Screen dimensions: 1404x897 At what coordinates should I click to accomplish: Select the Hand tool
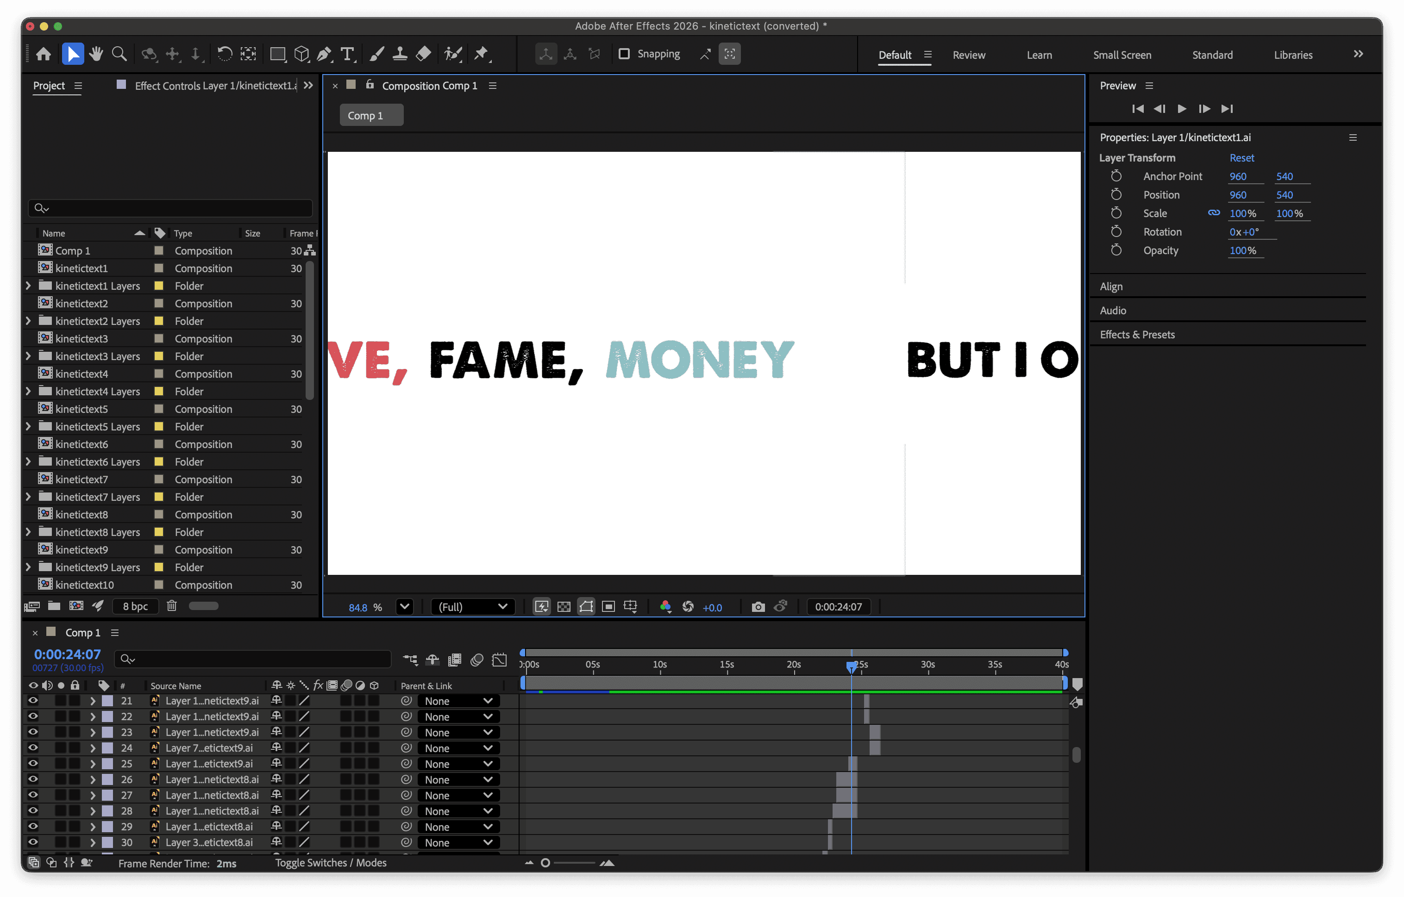[x=96, y=54]
